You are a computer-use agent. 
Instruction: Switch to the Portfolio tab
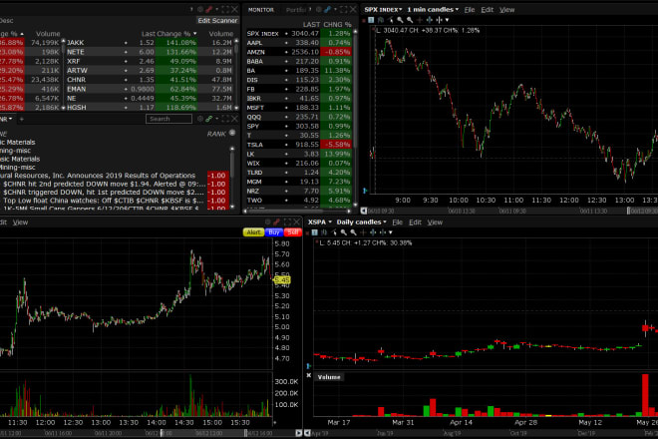tap(296, 9)
